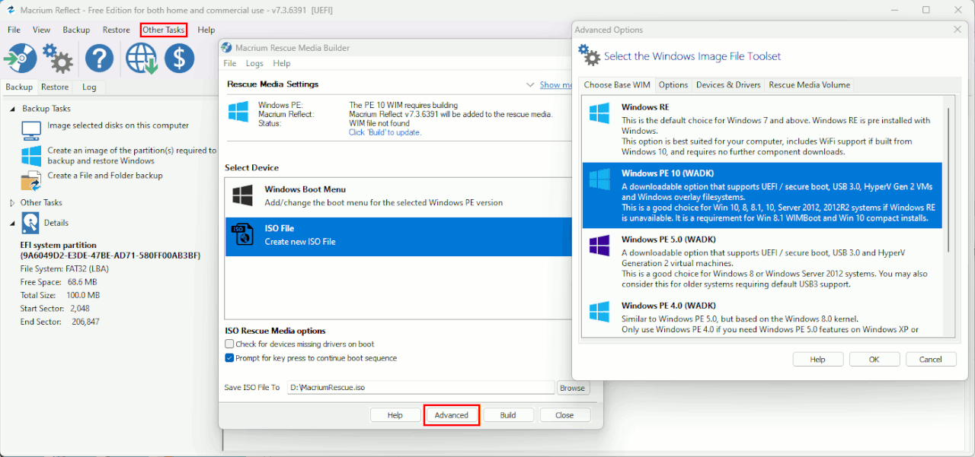
Task: Click the backup disc toolbar icon
Action: pos(20,58)
